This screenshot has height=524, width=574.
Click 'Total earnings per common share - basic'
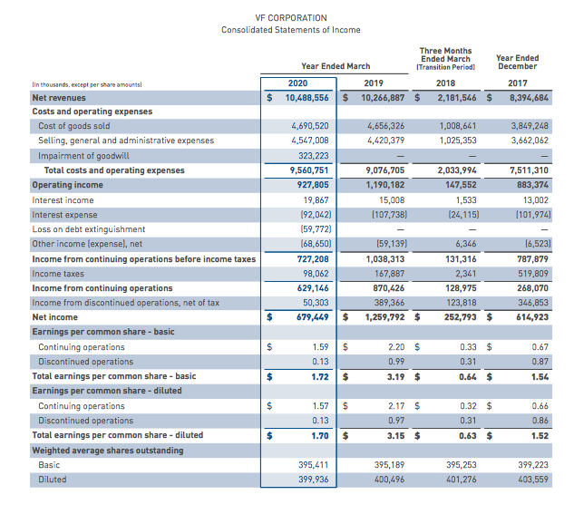114,376
